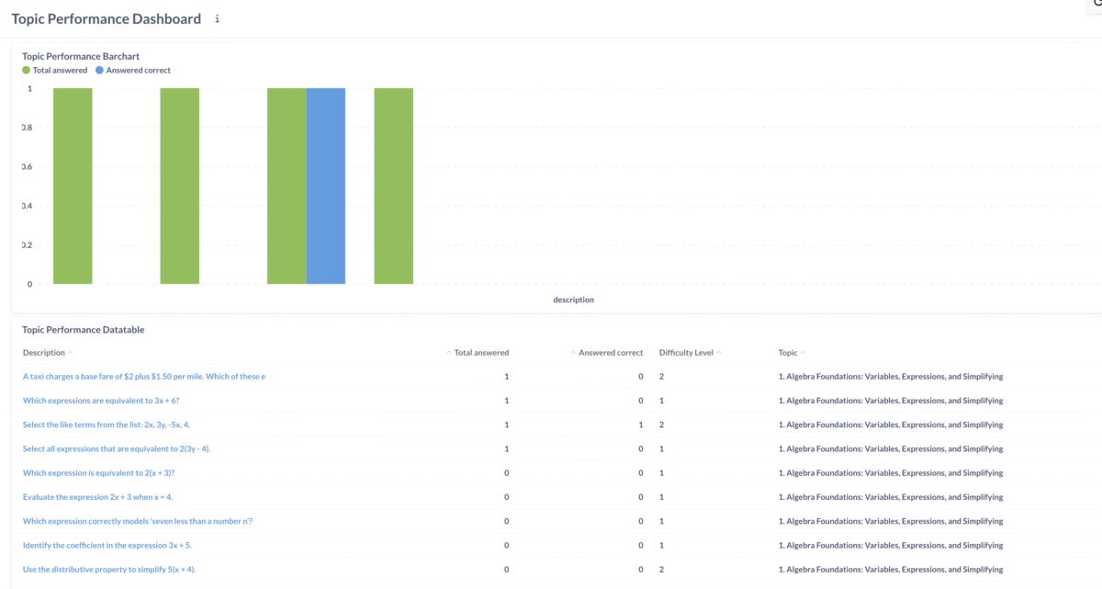Screen dimensions: 1102x589
Task: Open the Topic Performance Barchart card title
Action: coord(81,56)
